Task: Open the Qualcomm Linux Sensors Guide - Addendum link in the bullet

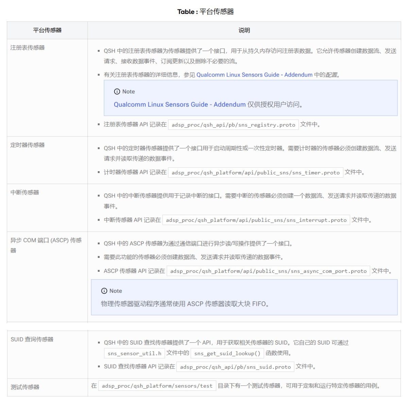Action: point(254,75)
